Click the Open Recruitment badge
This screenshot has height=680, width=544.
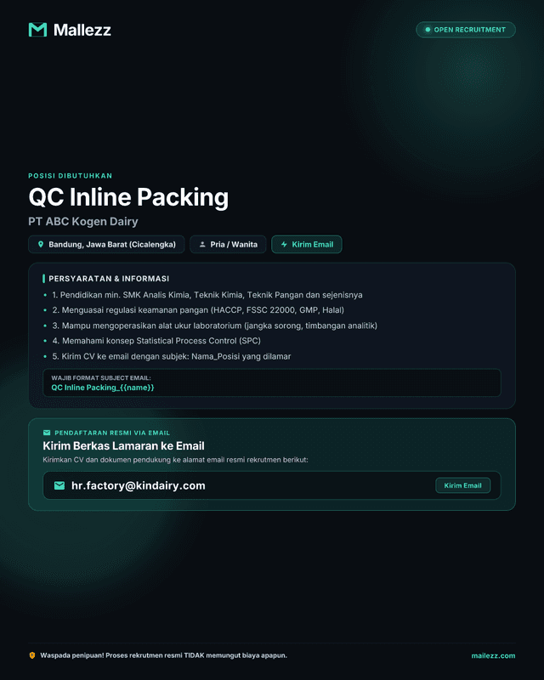pyautogui.click(x=466, y=30)
